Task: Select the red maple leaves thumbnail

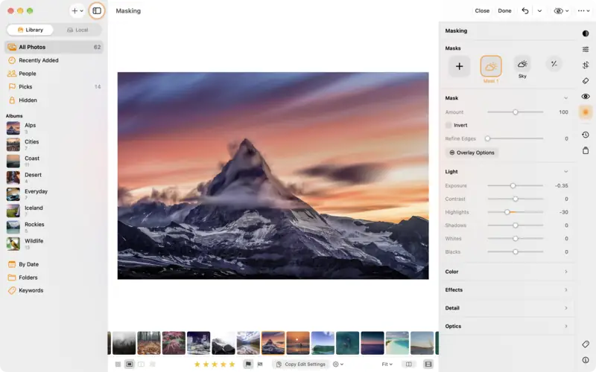Action: pos(174,343)
